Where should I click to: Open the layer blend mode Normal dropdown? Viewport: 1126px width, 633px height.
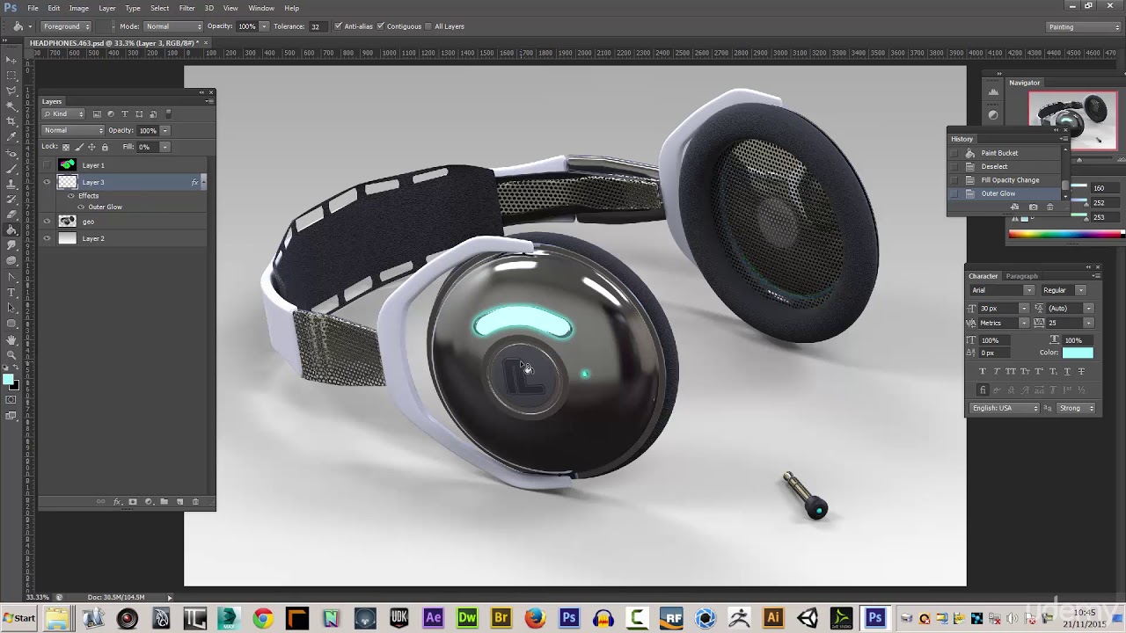coord(74,130)
